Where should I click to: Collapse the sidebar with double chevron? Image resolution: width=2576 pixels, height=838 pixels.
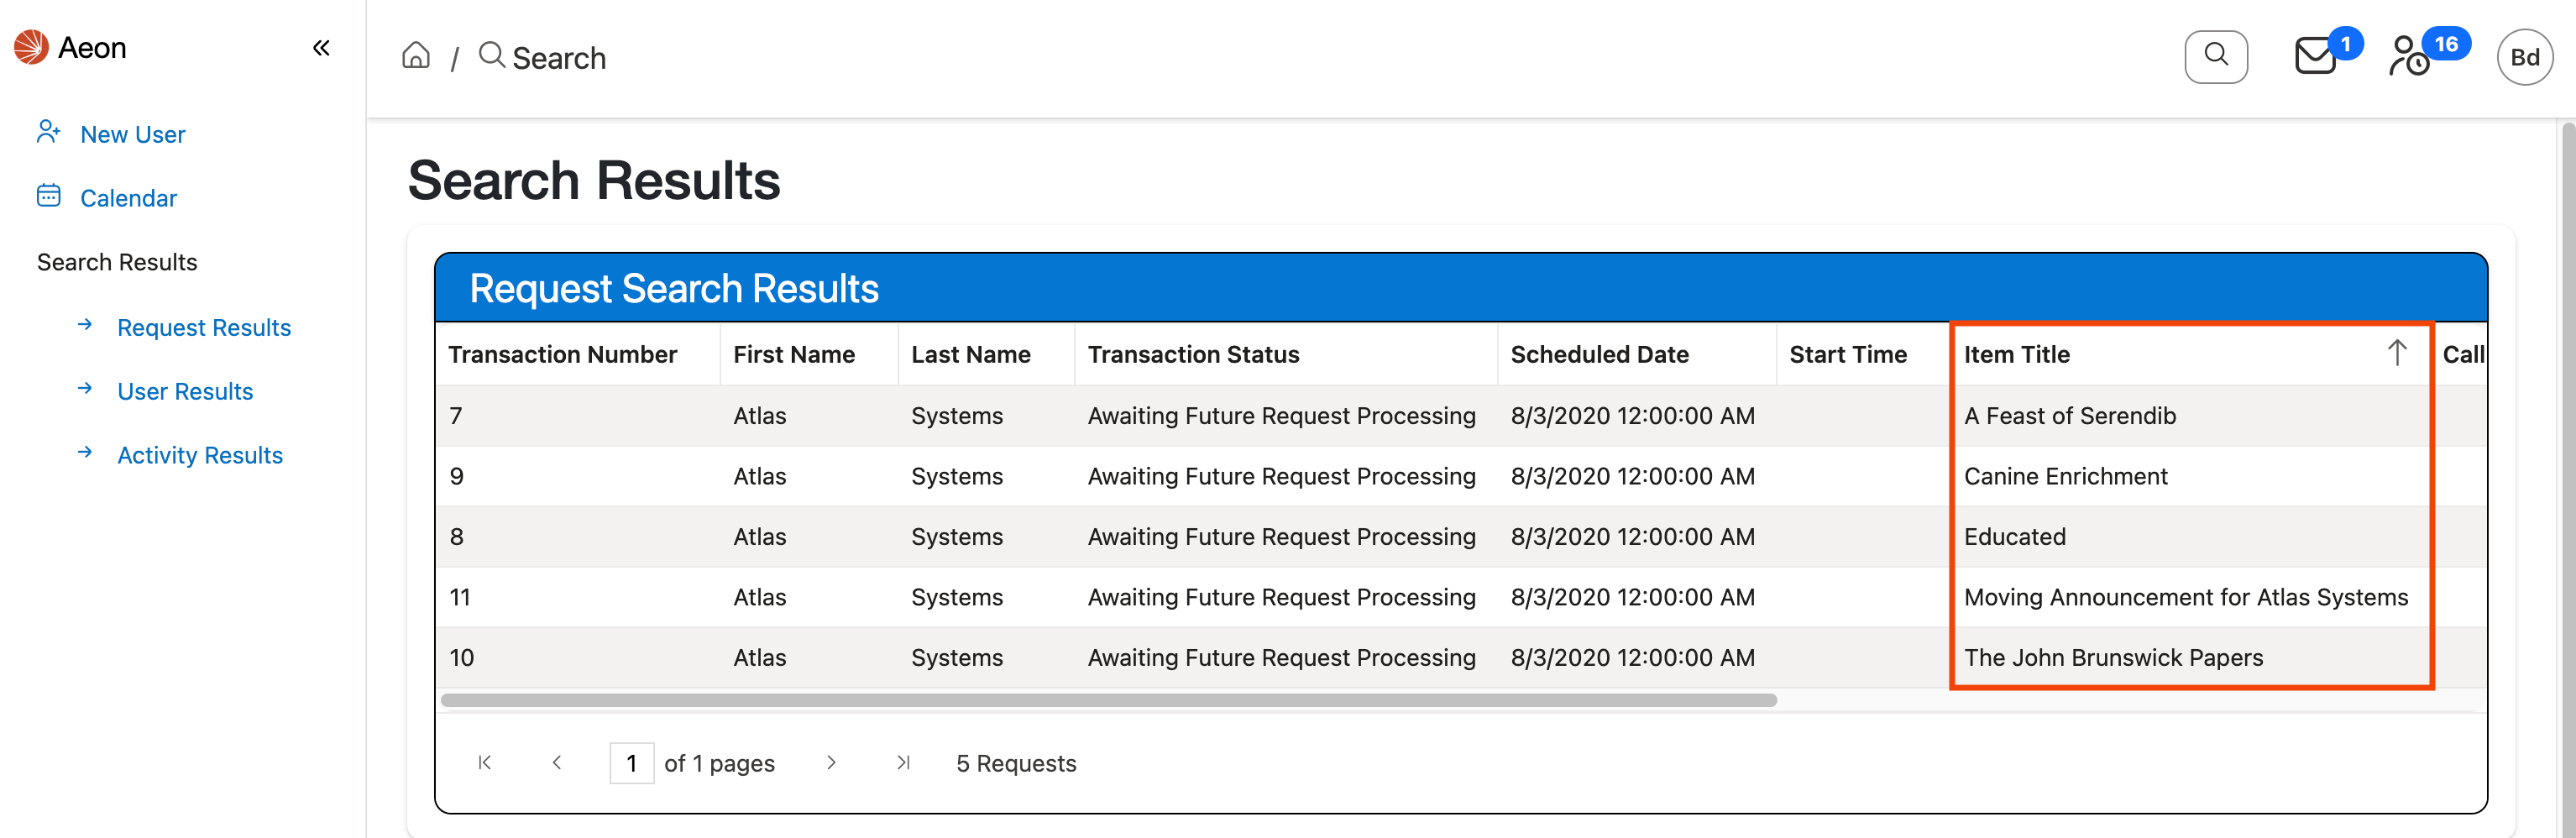click(321, 48)
